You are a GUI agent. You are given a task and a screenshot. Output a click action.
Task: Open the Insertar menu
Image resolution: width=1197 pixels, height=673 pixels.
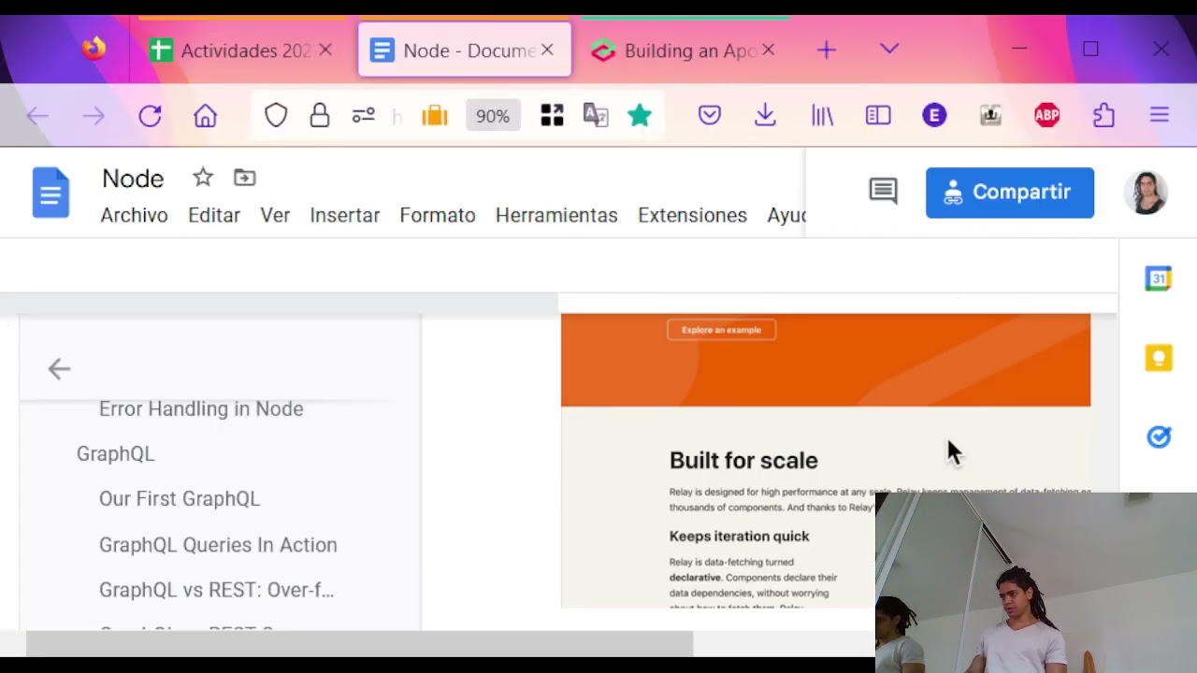coord(344,215)
